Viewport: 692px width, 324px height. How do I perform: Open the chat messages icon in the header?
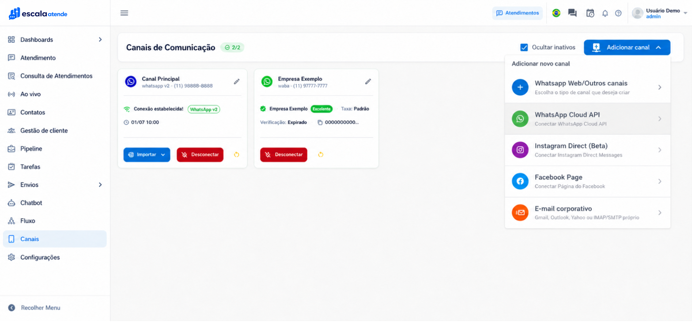(x=572, y=13)
